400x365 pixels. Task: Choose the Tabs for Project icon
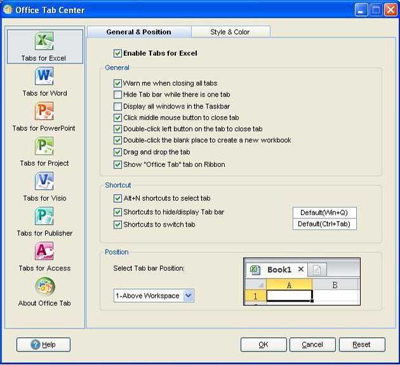point(44,146)
